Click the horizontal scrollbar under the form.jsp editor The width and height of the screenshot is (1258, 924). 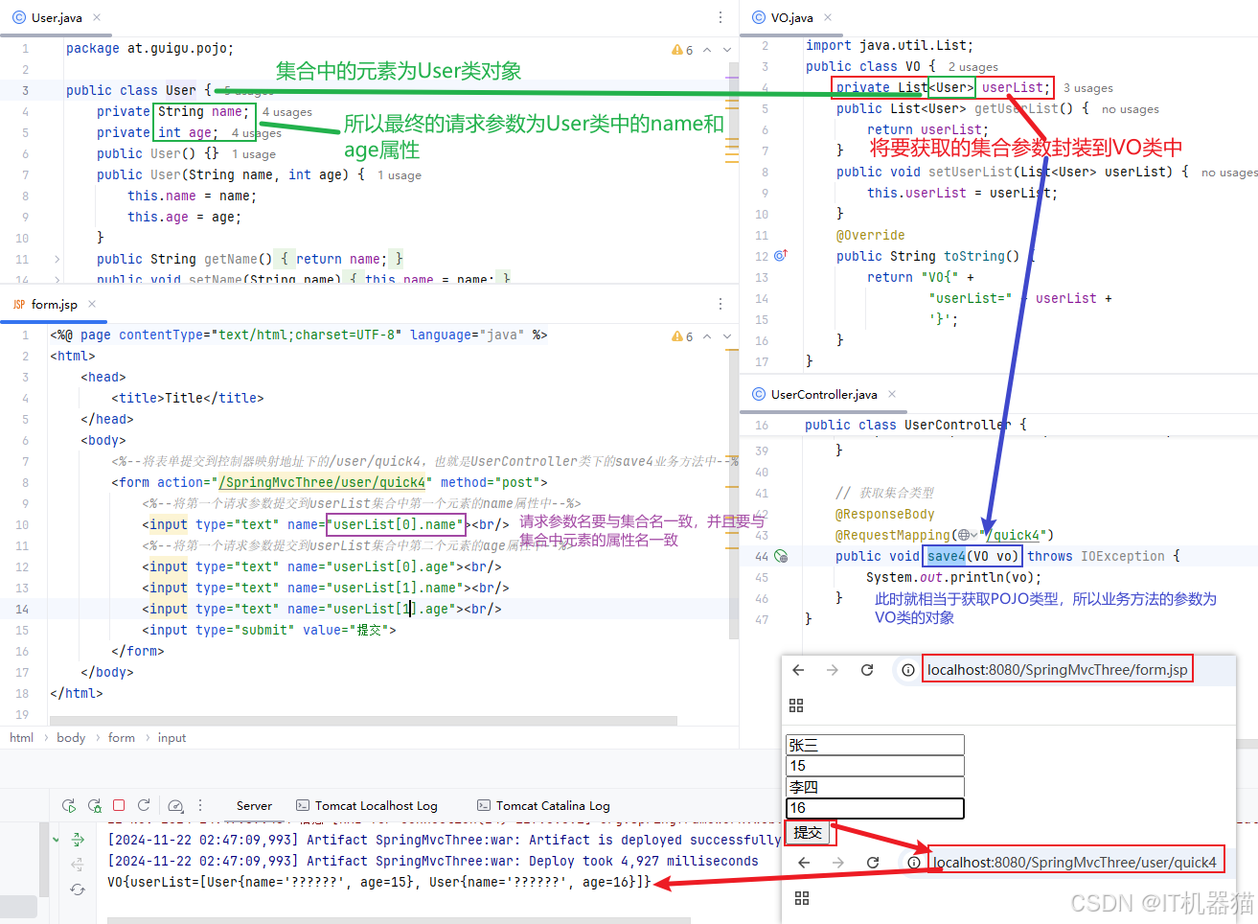[363, 720]
